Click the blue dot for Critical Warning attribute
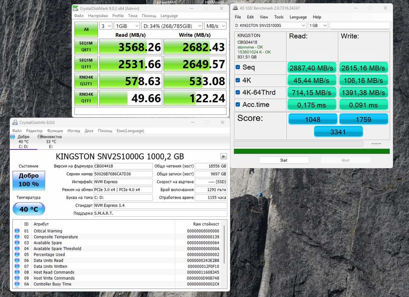The image size is (409, 297). click(17, 231)
